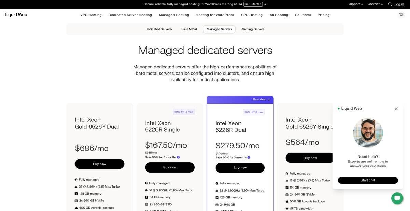Click the Start chat button
The height and width of the screenshot is (211, 410).
click(x=368, y=180)
